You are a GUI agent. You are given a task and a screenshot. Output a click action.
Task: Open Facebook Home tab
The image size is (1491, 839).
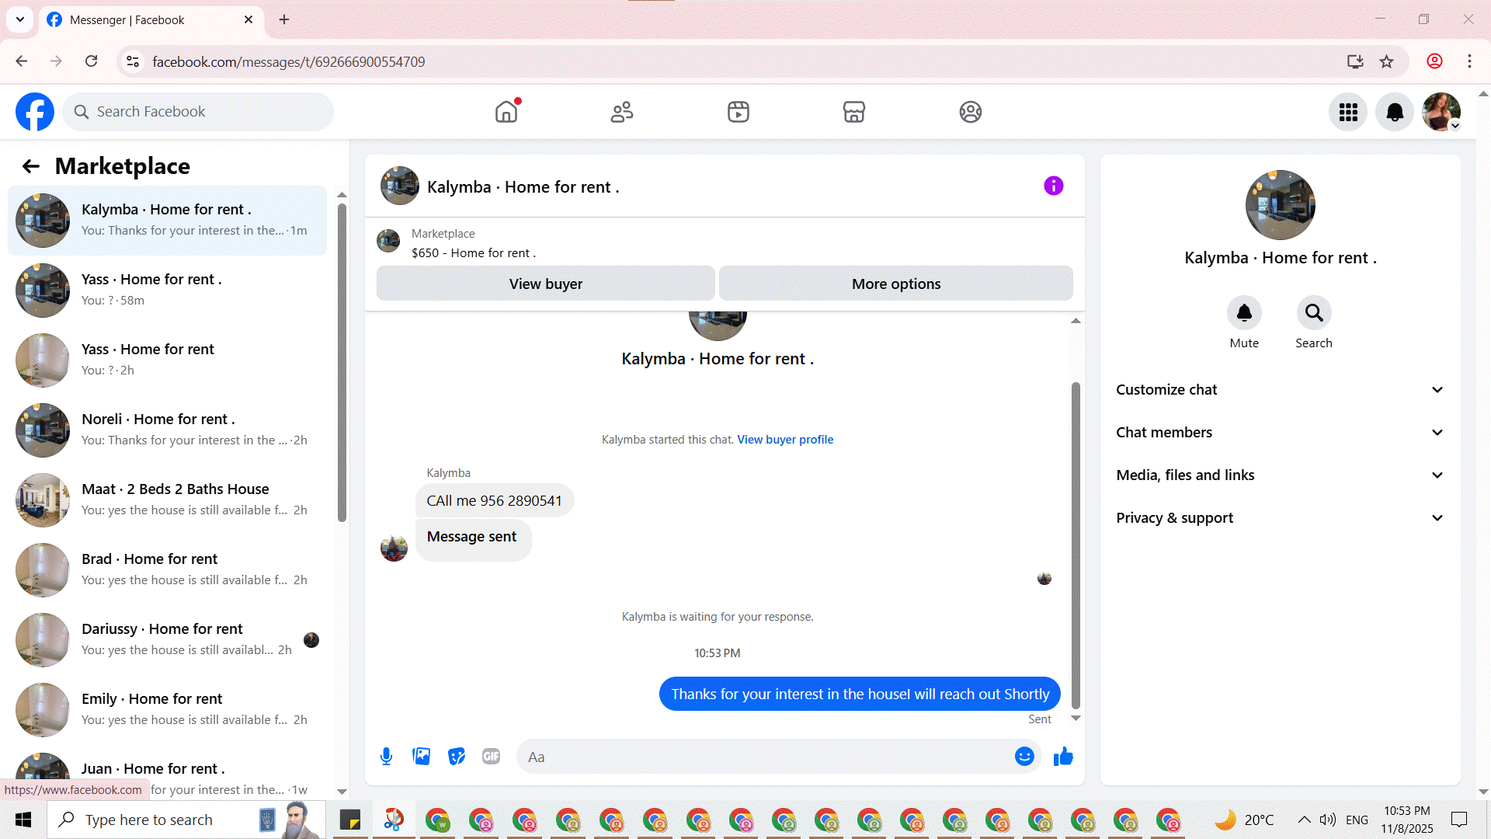coord(506,112)
